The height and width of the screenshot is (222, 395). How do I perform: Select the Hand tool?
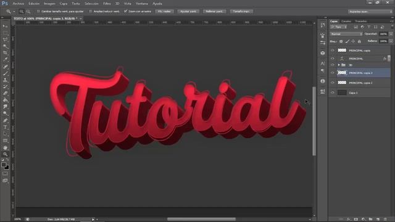point(5,147)
